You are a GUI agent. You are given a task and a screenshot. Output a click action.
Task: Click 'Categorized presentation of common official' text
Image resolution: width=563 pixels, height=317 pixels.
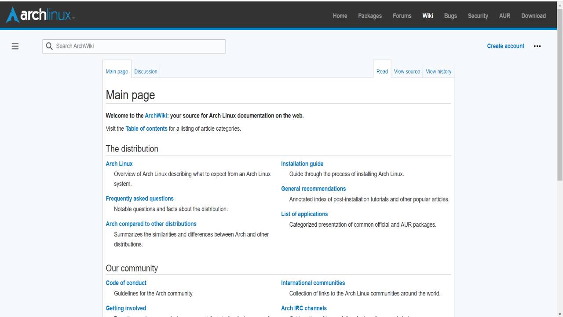363,225
